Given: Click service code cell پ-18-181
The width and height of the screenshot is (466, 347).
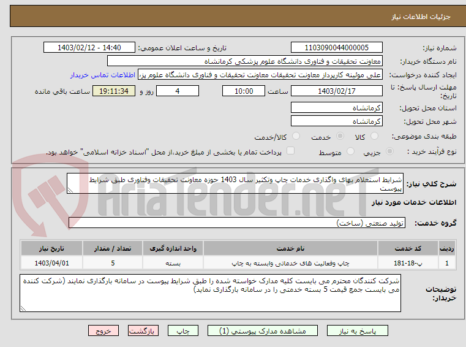Looking at the screenshot, I should [408, 263].
